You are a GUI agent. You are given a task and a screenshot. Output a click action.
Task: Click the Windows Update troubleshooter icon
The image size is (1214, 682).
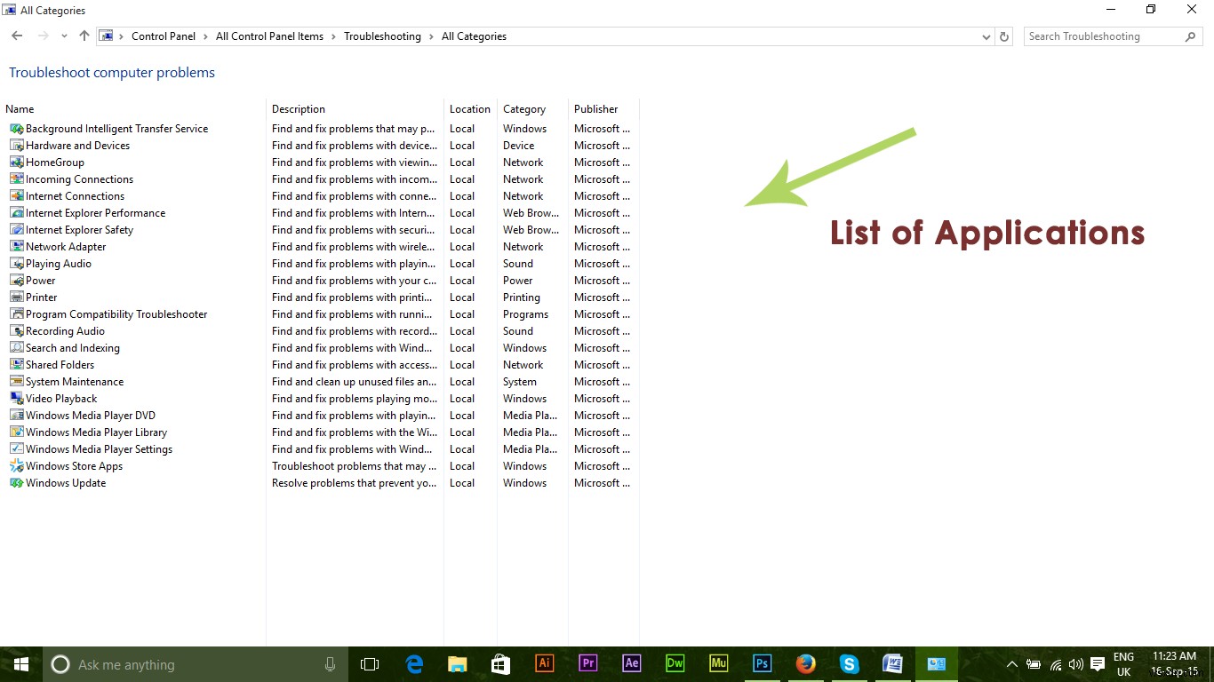pos(16,483)
